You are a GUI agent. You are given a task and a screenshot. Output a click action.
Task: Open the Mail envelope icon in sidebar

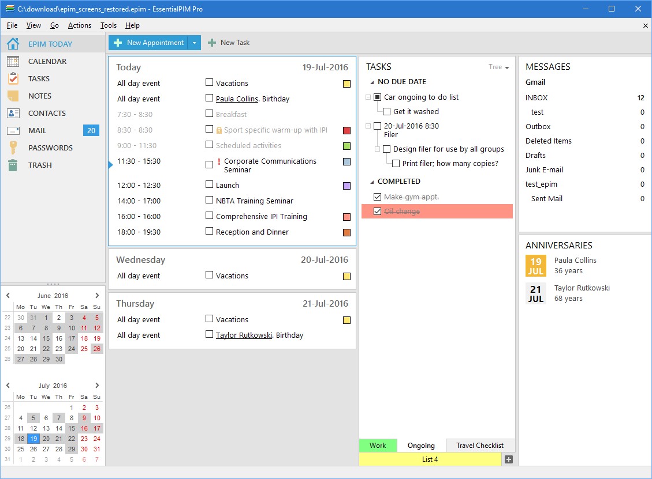13,131
